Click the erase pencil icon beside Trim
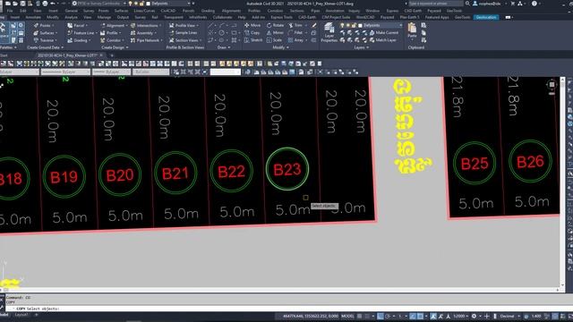573x322 pixels. 313,25
